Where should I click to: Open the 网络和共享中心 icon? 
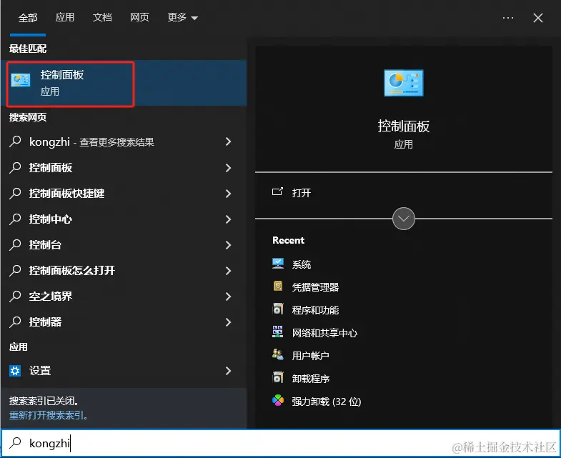[278, 332]
